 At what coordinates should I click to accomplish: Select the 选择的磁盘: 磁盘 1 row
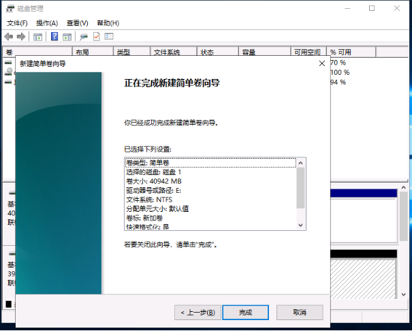click(210, 172)
